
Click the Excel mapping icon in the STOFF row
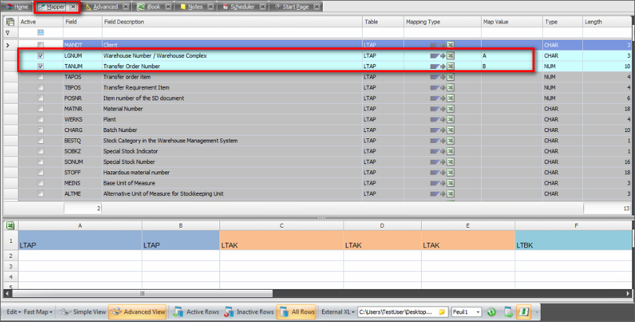pyautogui.click(x=451, y=173)
